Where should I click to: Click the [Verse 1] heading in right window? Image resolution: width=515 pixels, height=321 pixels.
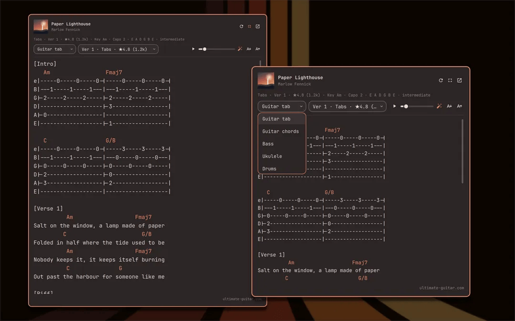coord(271,254)
